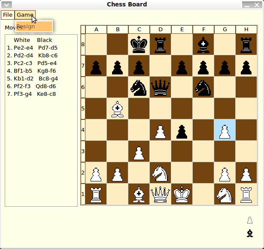This screenshot has height=249, width=264.
Task: Open the window menu in title bar
Action: (x=6, y=5)
